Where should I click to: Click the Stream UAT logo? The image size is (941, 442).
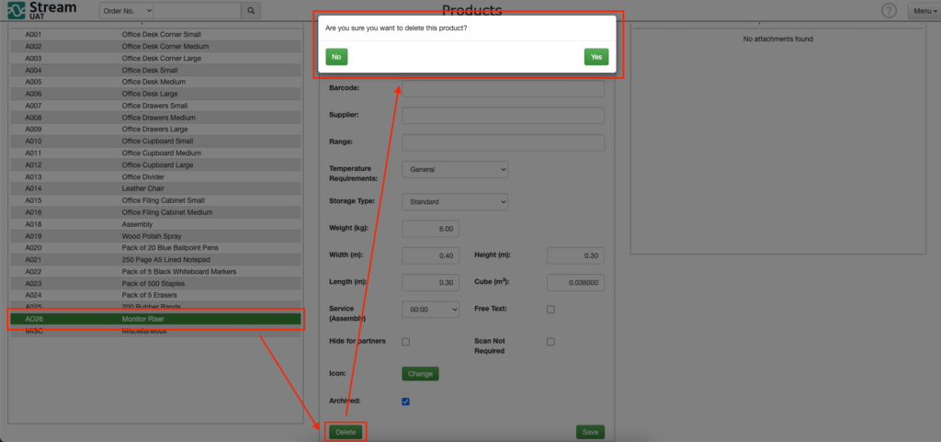42,10
